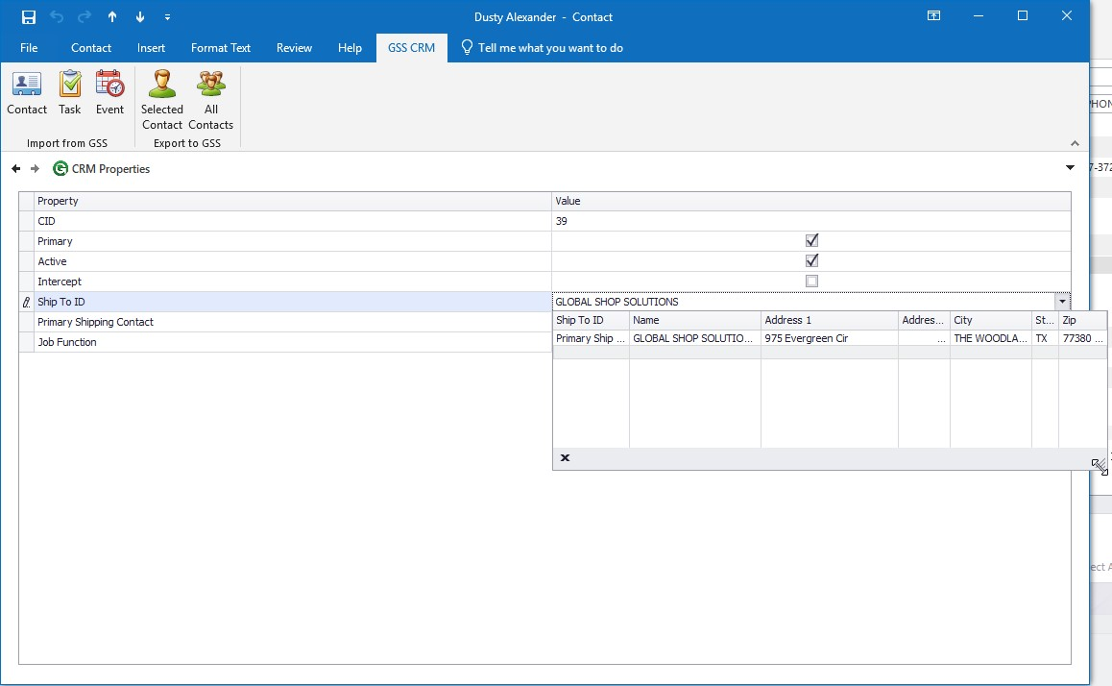The height and width of the screenshot is (686, 1112).
Task: Open the Format Text tab
Action: [221, 47]
